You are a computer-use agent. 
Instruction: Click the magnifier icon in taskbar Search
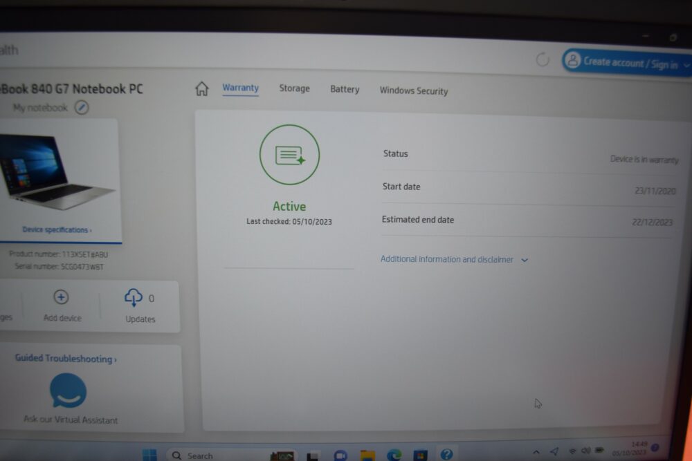(176, 455)
